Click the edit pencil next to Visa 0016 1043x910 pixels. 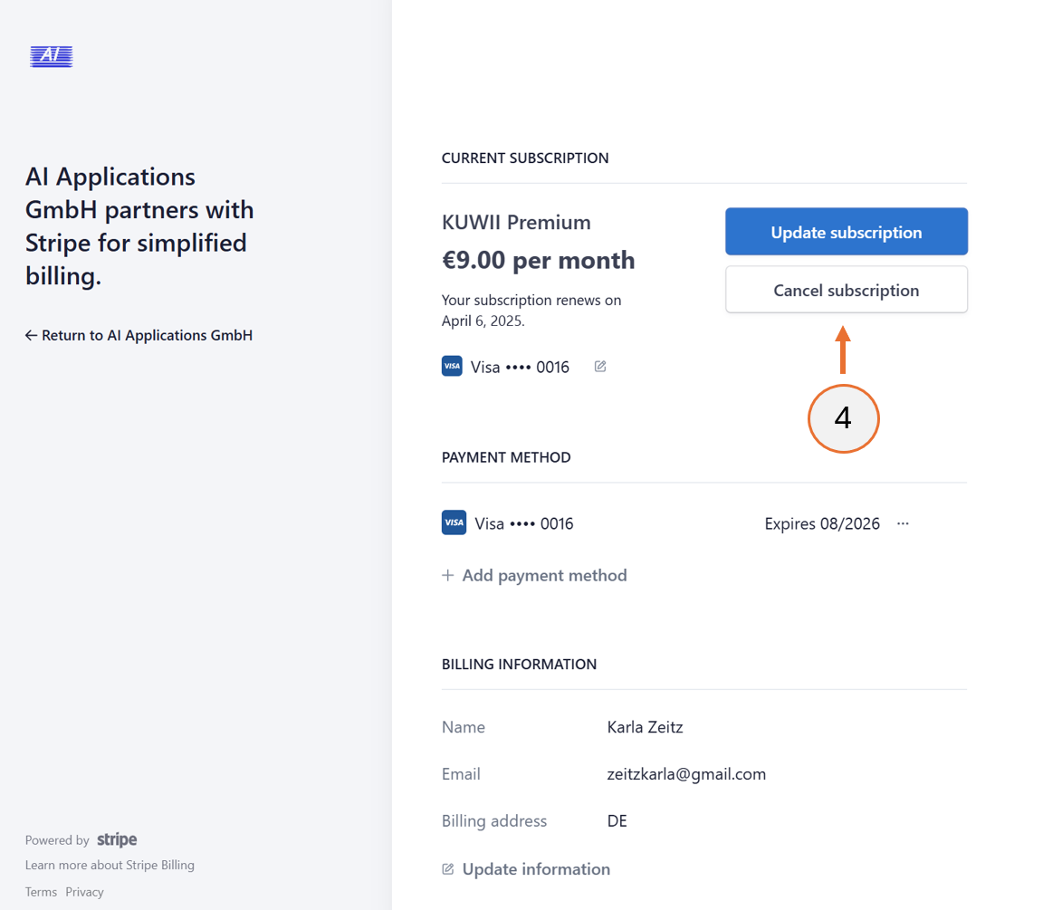click(599, 366)
